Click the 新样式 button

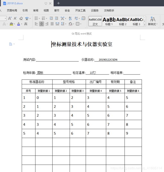pyautogui.click(x=153, y=21)
